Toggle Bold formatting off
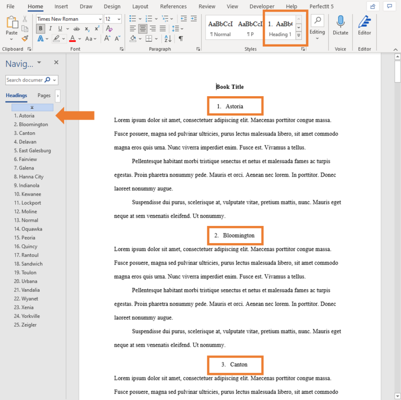This screenshot has height=400, width=401. (x=41, y=29)
